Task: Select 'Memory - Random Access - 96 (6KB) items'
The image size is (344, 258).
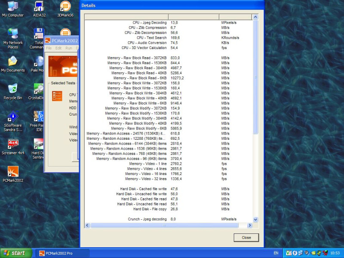Action: pyautogui.click(x=169, y=159)
